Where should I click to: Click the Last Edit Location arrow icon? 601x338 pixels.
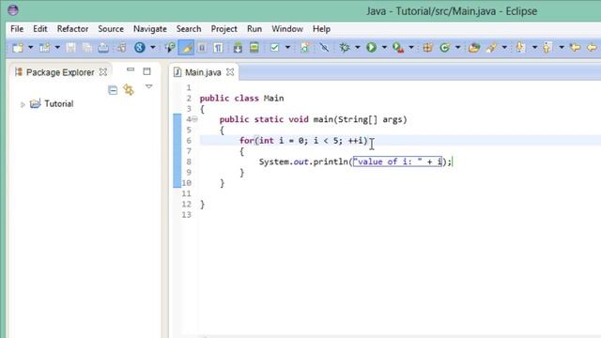coord(575,48)
